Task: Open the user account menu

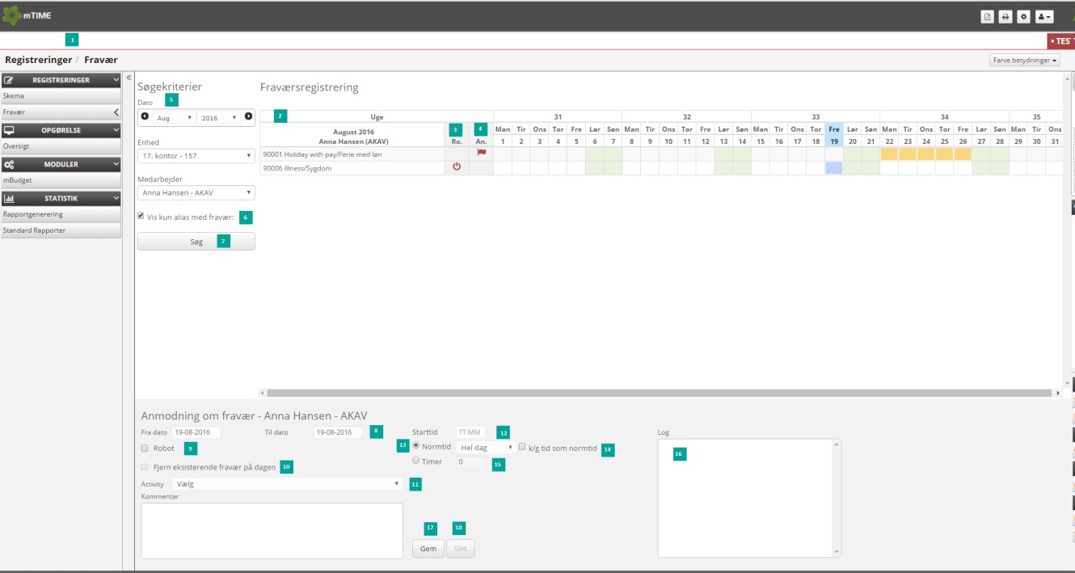Action: [1044, 17]
